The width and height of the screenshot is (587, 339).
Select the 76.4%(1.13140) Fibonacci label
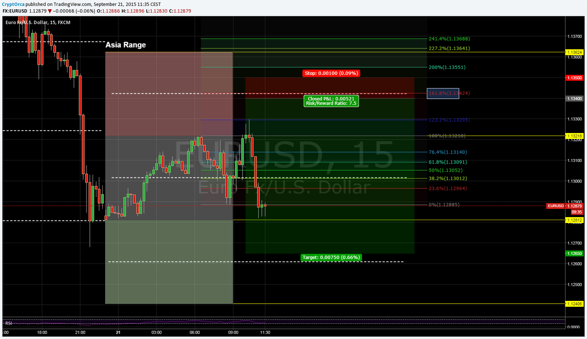pyautogui.click(x=448, y=152)
